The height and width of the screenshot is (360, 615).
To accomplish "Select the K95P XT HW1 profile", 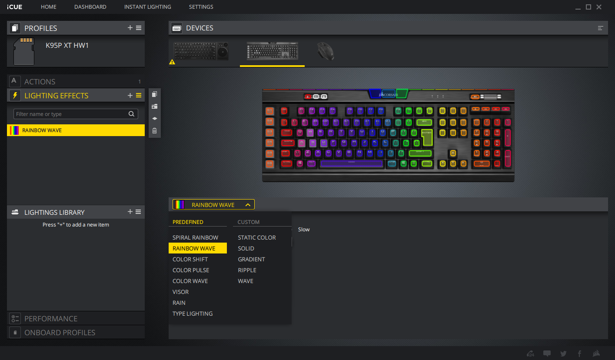I will (76, 51).
